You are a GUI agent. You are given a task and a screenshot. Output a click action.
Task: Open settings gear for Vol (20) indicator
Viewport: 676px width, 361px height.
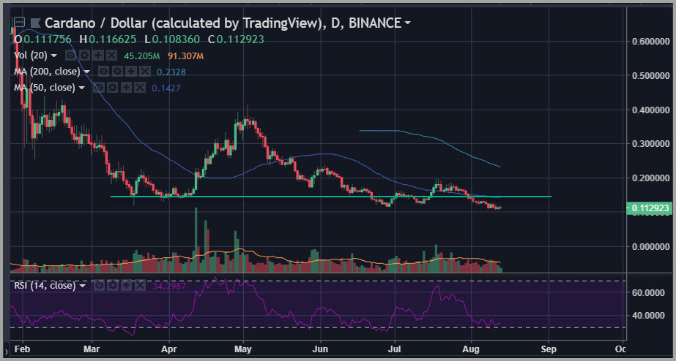click(84, 56)
